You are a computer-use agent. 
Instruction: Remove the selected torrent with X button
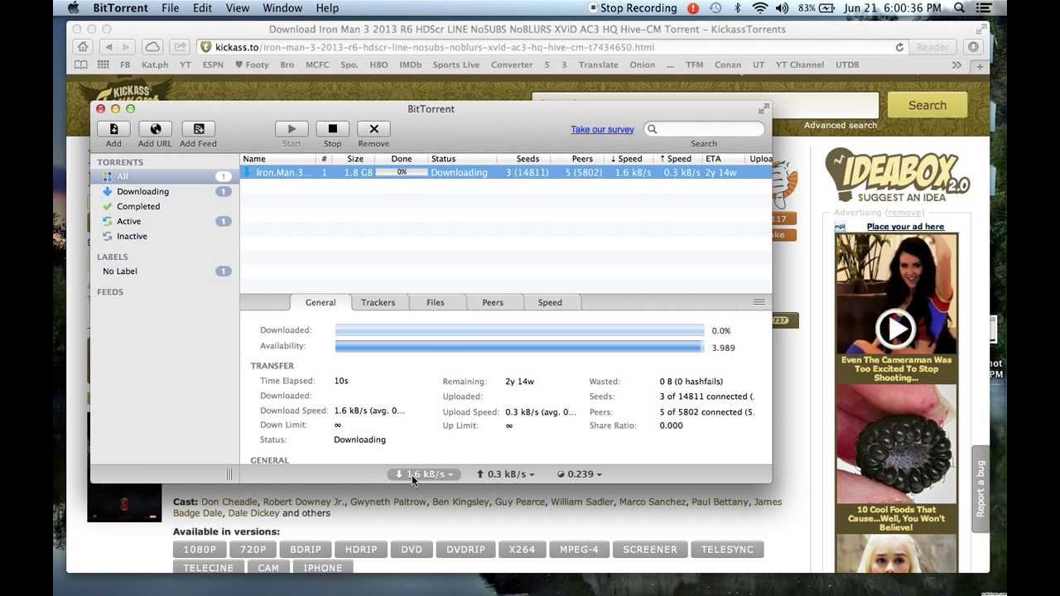click(373, 129)
